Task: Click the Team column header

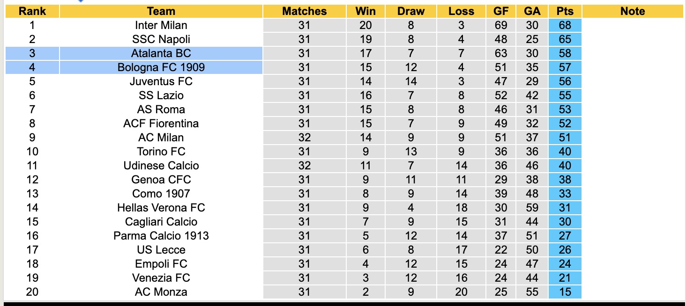Action: tap(161, 11)
